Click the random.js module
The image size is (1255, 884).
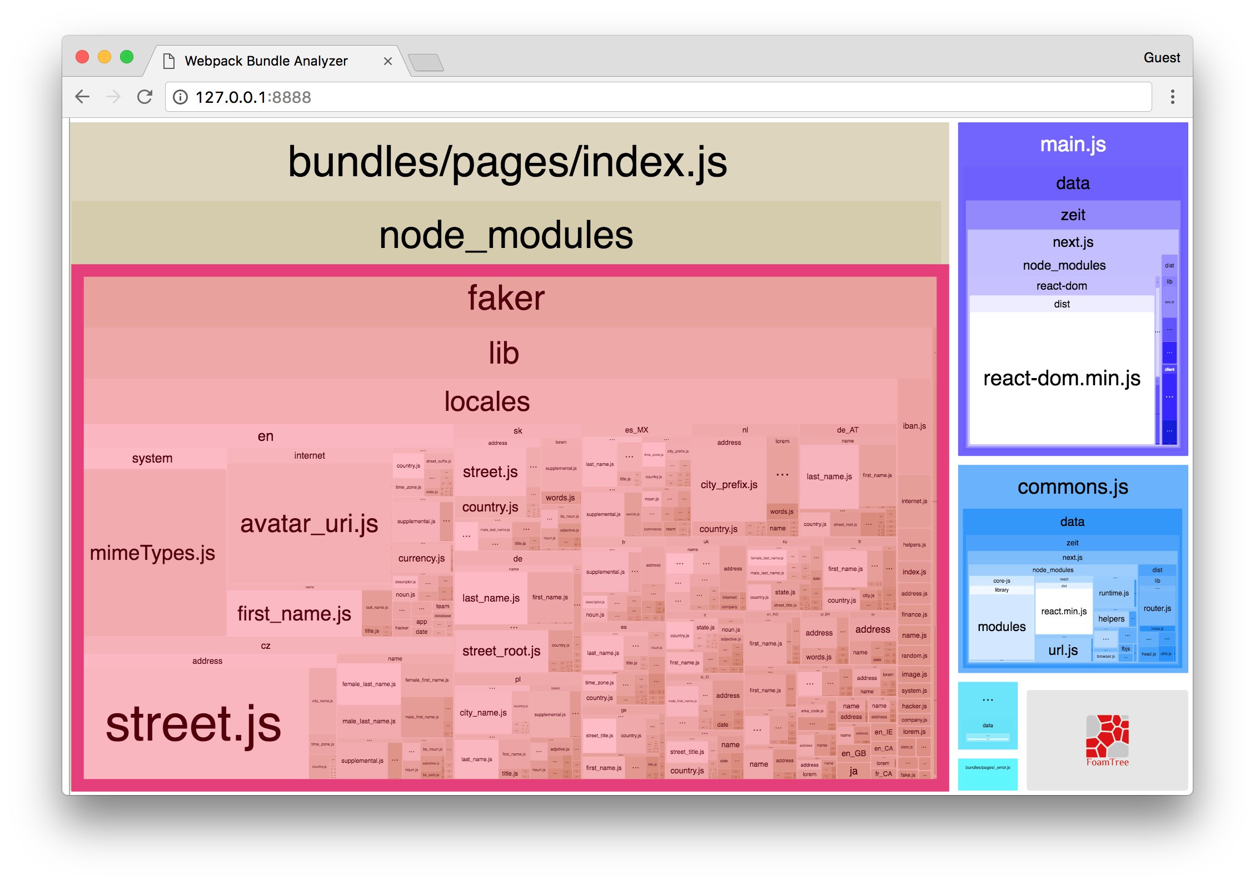tap(914, 655)
